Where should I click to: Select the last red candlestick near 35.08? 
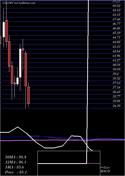[28, 95]
